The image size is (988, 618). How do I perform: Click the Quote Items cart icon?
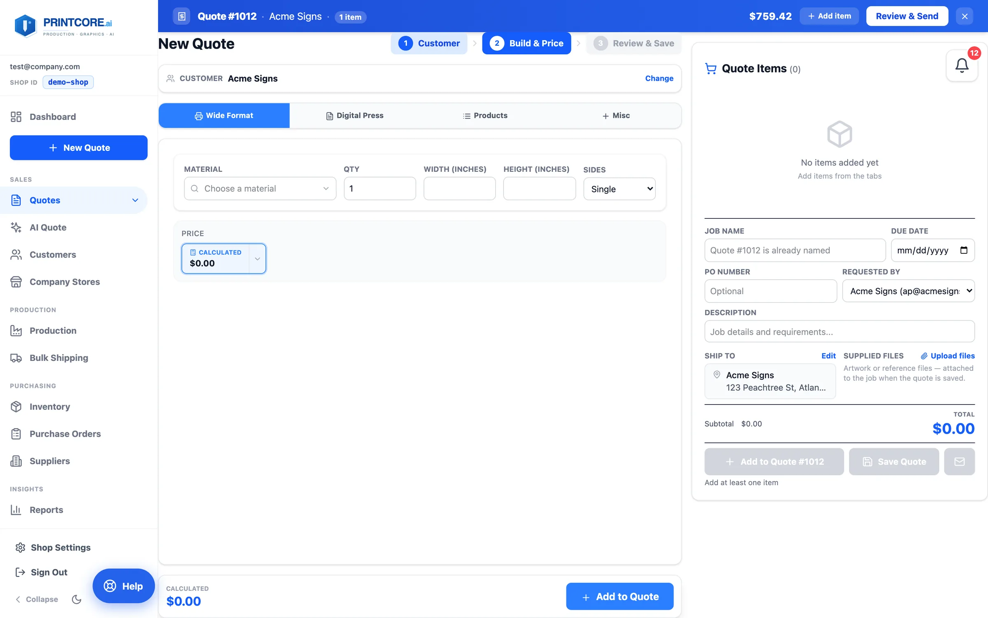pos(711,68)
